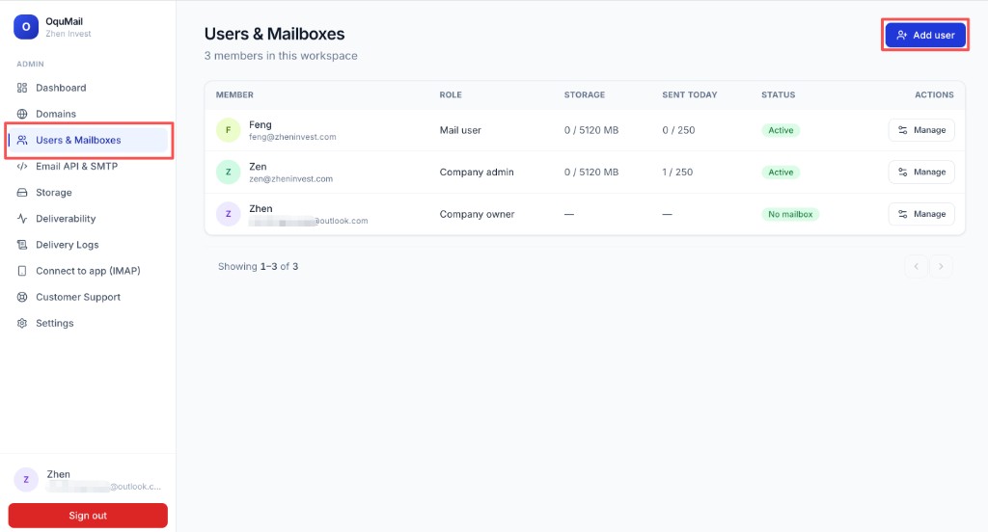Image resolution: width=988 pixels, height=532 pixels.
Task: Click the STORAGE column header
Action: click(584, 94)
